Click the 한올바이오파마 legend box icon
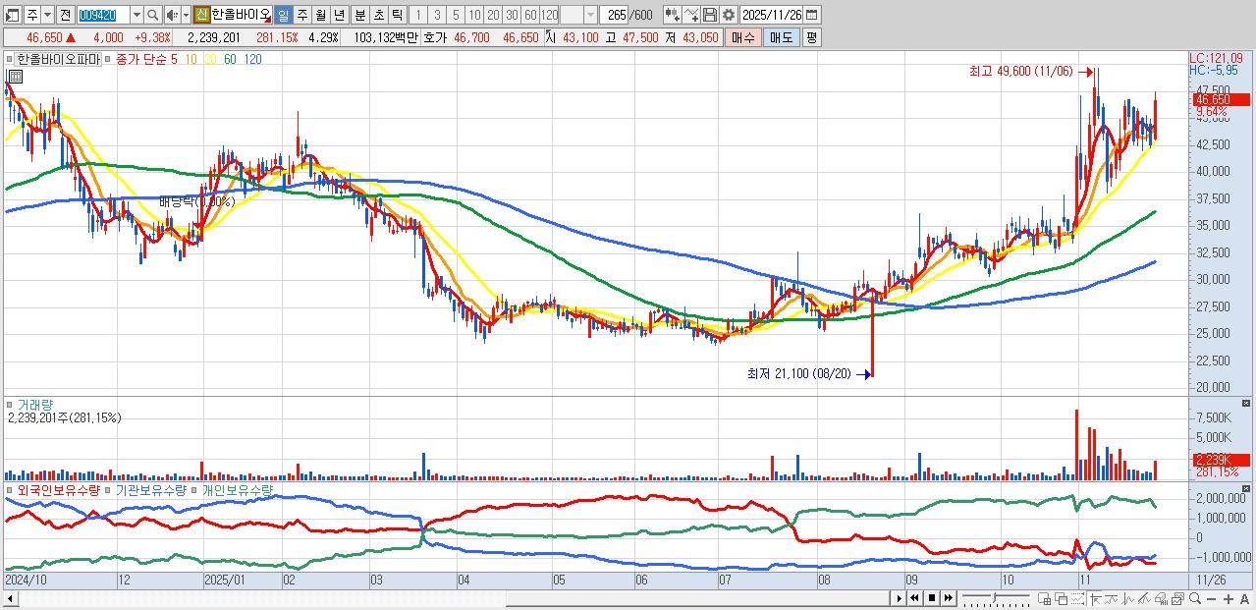1256x610 pixels. coord(9,59)
